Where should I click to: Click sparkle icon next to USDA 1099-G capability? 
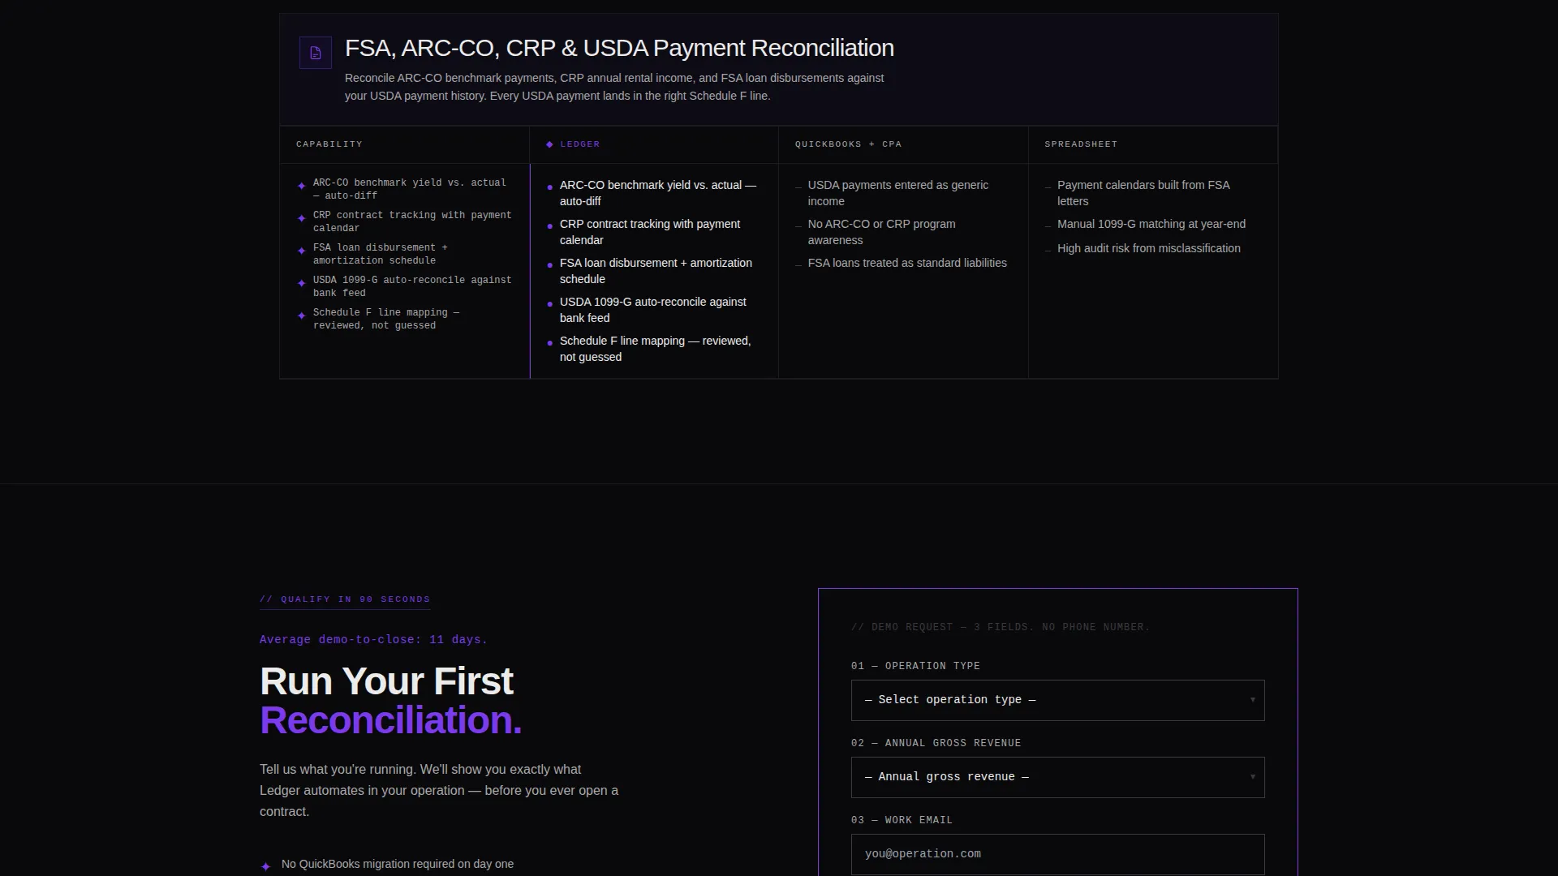click(302, 283)
